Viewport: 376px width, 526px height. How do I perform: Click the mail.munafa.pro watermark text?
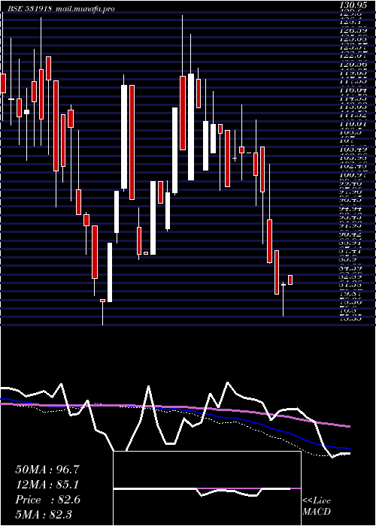pyautogui.click(x=84, y=8)
